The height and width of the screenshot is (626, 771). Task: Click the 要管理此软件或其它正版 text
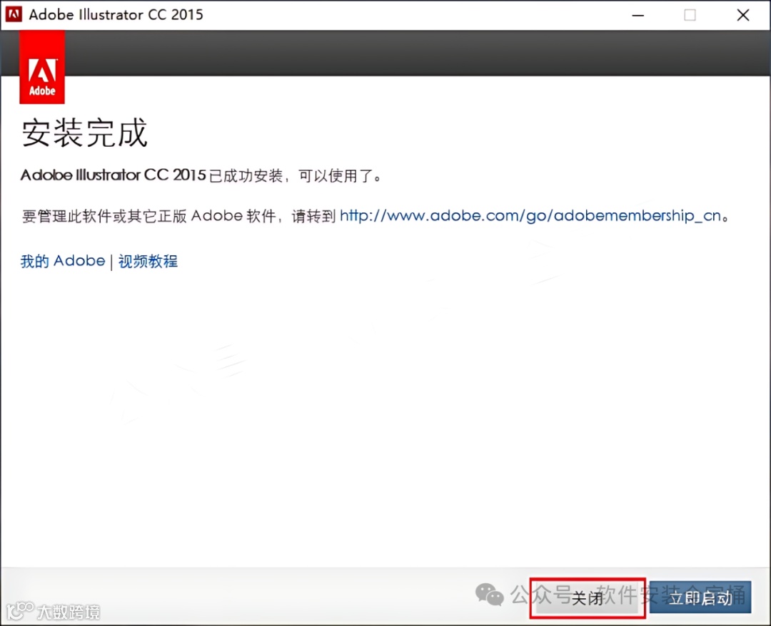tap(104, 216)
